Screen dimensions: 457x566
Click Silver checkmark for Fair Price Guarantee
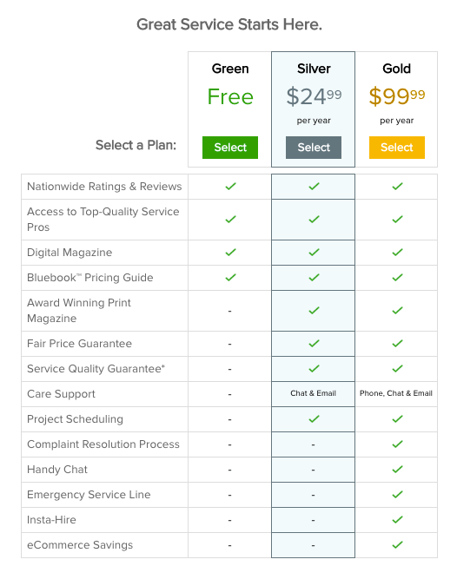pyautogui.click(x=314, y=343)
